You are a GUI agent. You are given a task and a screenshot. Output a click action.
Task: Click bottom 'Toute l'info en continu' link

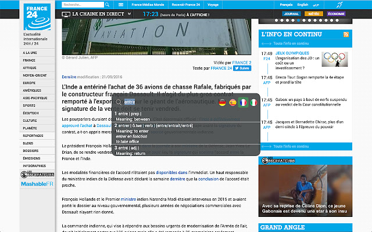tap(291, 147)
